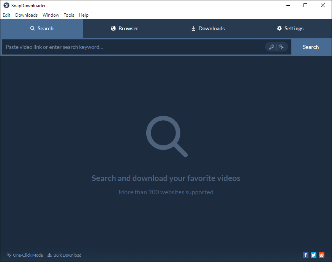
Task: Enable One-Click Mode in footer
Action: coord(25,255)
